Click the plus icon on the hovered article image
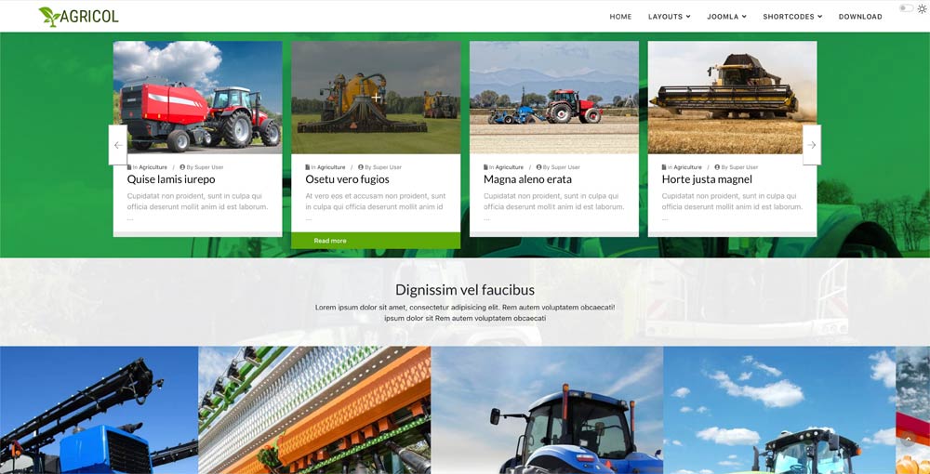 (376, 97)
